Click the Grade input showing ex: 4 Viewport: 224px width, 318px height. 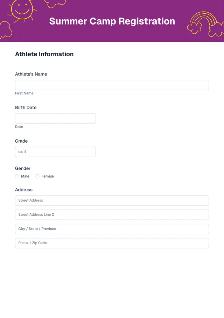click(x=55, y=151)
